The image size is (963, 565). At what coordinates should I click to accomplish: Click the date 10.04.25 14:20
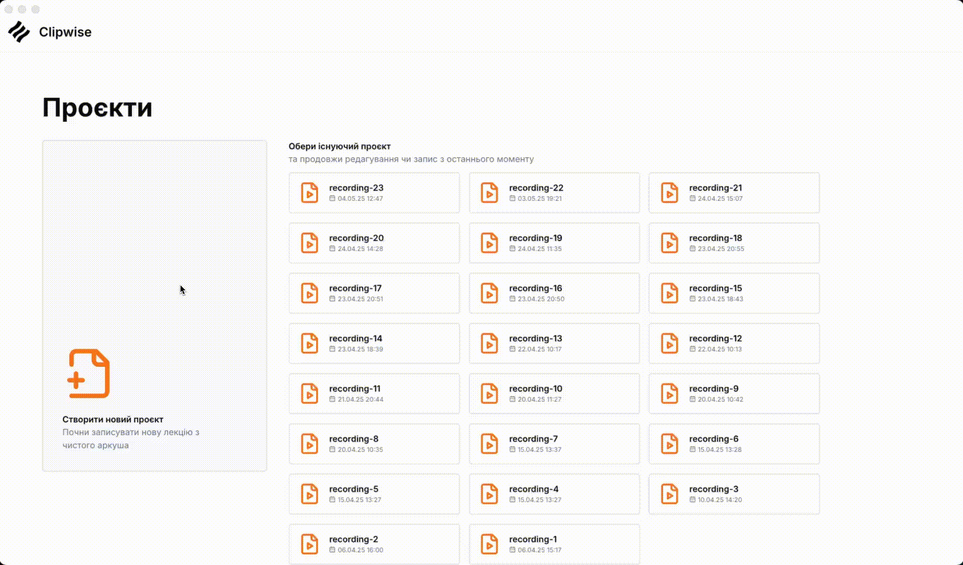pos(720,500)
